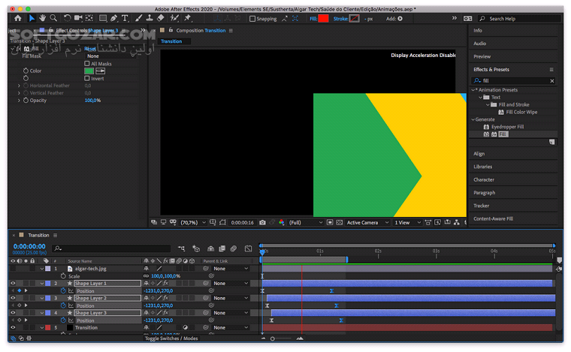
Task: Open the 1 View layout dropdown
Action: (407, 223)
